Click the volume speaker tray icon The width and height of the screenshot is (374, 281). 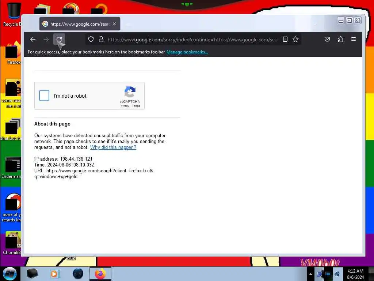pos(337,274)
